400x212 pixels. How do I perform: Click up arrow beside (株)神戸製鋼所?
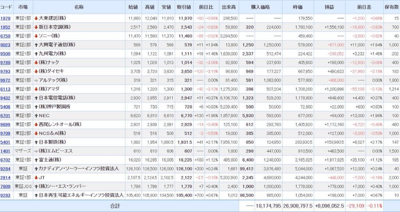click(36, 107)
